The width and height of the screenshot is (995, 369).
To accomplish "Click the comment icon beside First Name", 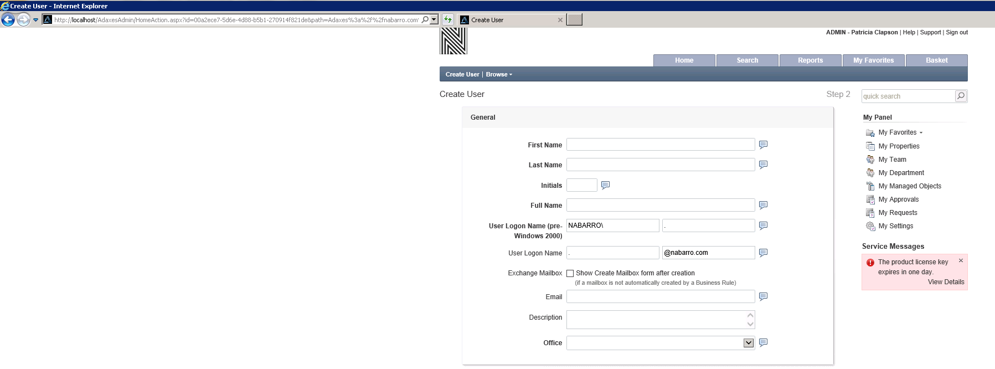I will click(763, 145).
